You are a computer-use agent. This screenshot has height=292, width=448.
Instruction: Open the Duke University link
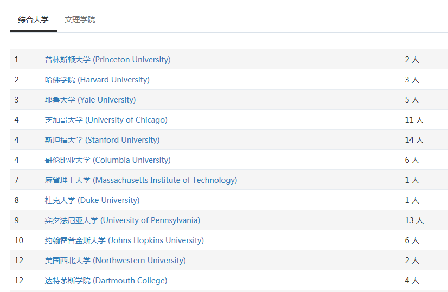(x=92, y=200)
